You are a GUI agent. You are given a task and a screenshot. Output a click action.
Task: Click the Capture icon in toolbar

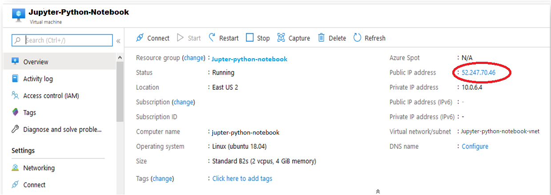coord(281,38)
